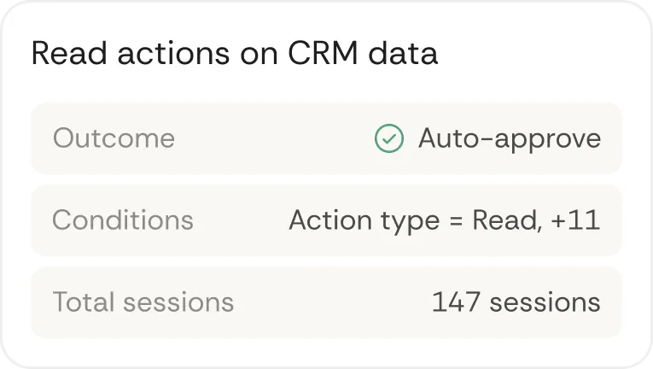The height and width of the screenshot is (369, 653).
Task: Click the word 'data' in title
Action: pos(403,53)
